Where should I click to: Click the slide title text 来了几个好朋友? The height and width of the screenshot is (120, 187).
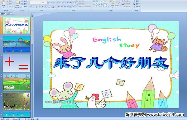[x=111, y=63]
